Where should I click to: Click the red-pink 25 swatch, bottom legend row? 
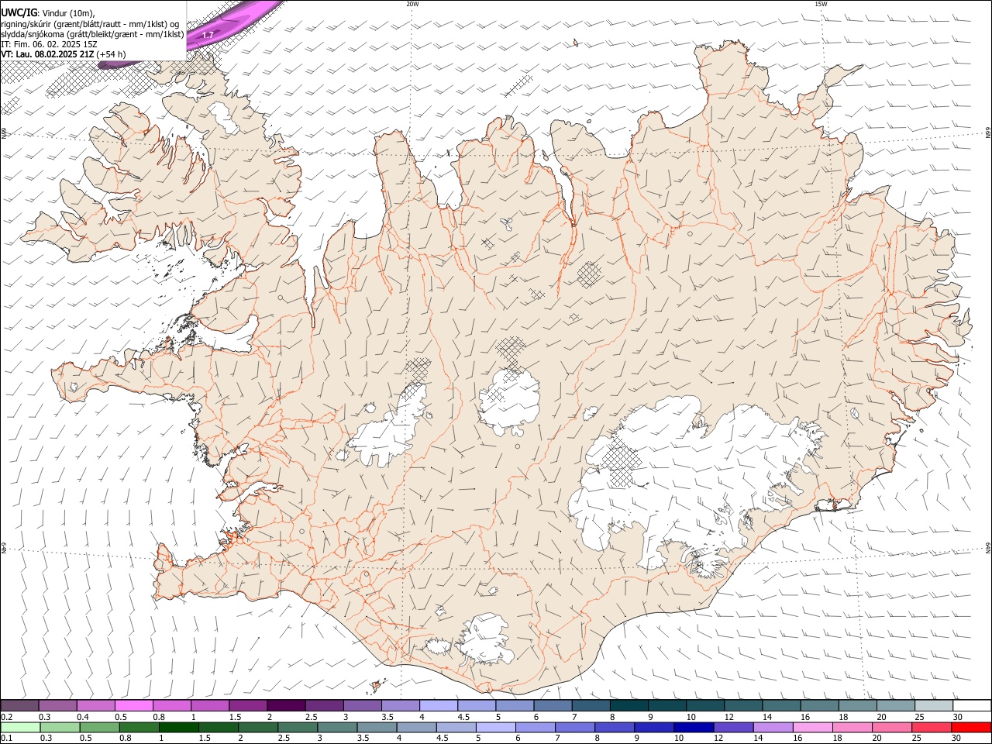932,728
